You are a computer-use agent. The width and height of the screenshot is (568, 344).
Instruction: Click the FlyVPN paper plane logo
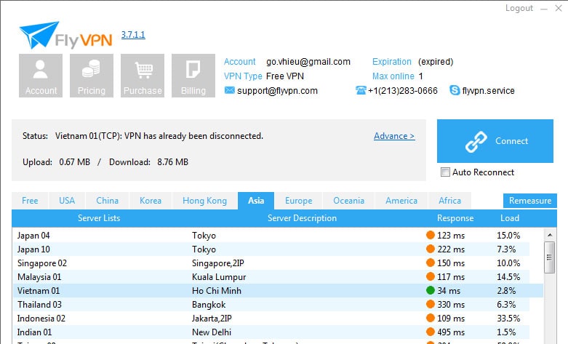[x=39, y=35]
